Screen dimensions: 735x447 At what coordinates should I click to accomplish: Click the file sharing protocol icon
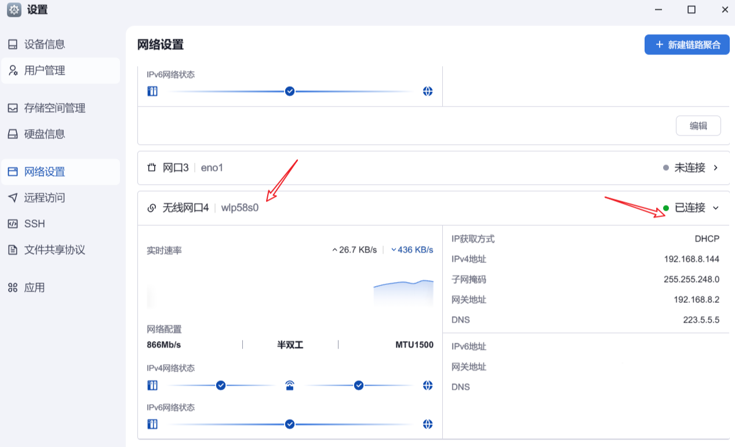(x=13, y=250)
